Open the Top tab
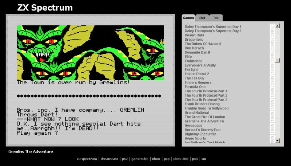This screenshot has width=291, height=166. click(x=216, y=18)
